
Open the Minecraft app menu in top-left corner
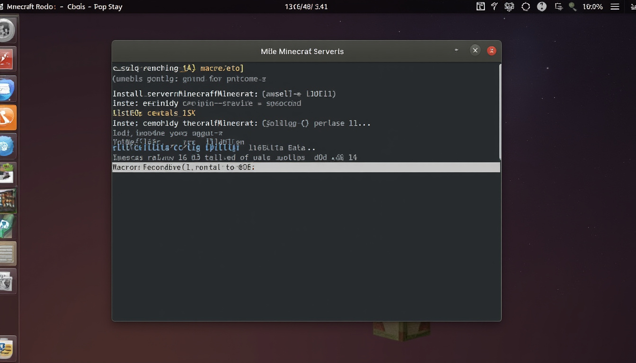point(31,7)
